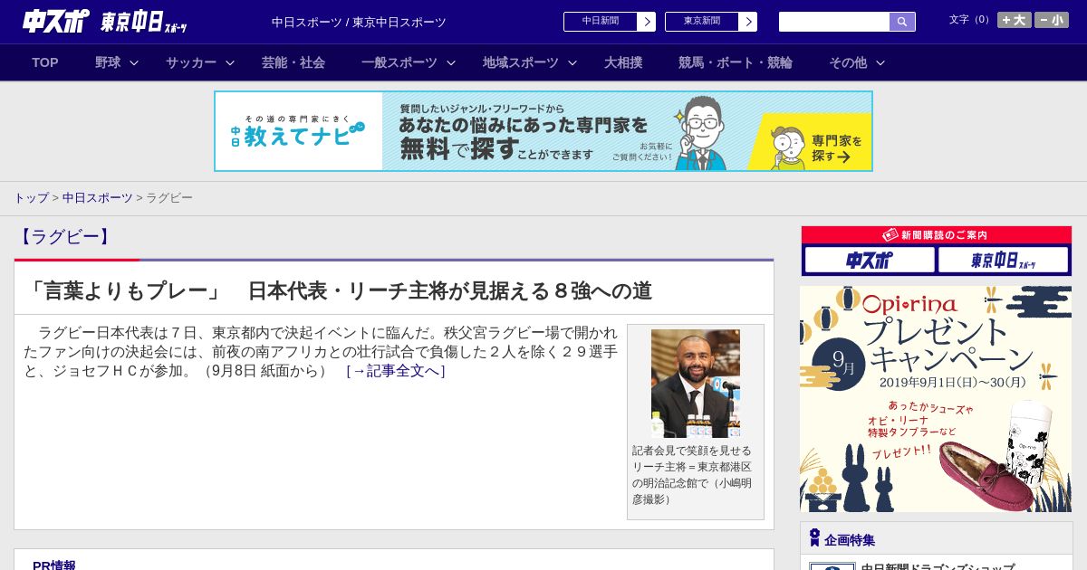Click the ドラゴンズショップ thumbnail image
Viewport: 1087px width, 570px height.
click(832, 566)
